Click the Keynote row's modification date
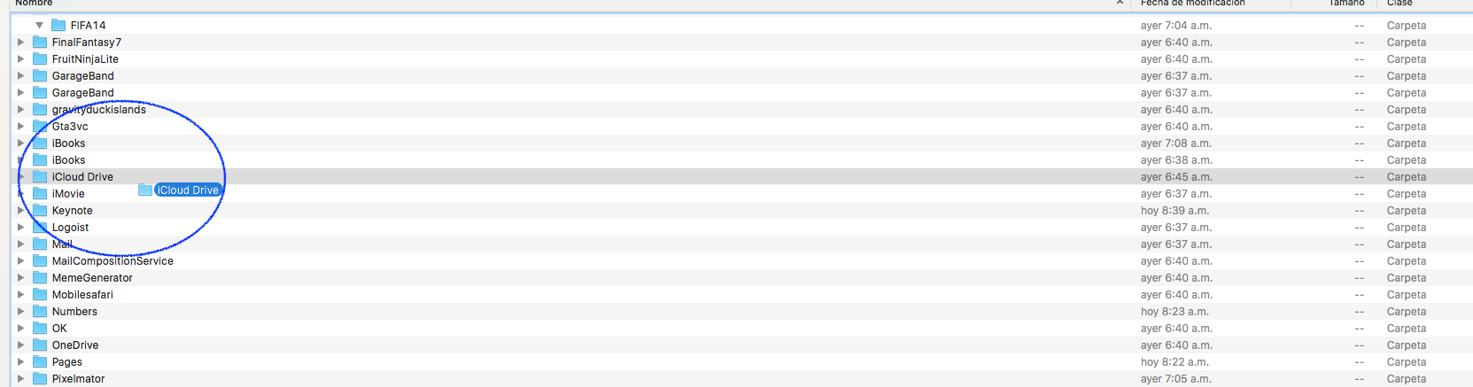 pyautogui.click(x=1175, y=211)
